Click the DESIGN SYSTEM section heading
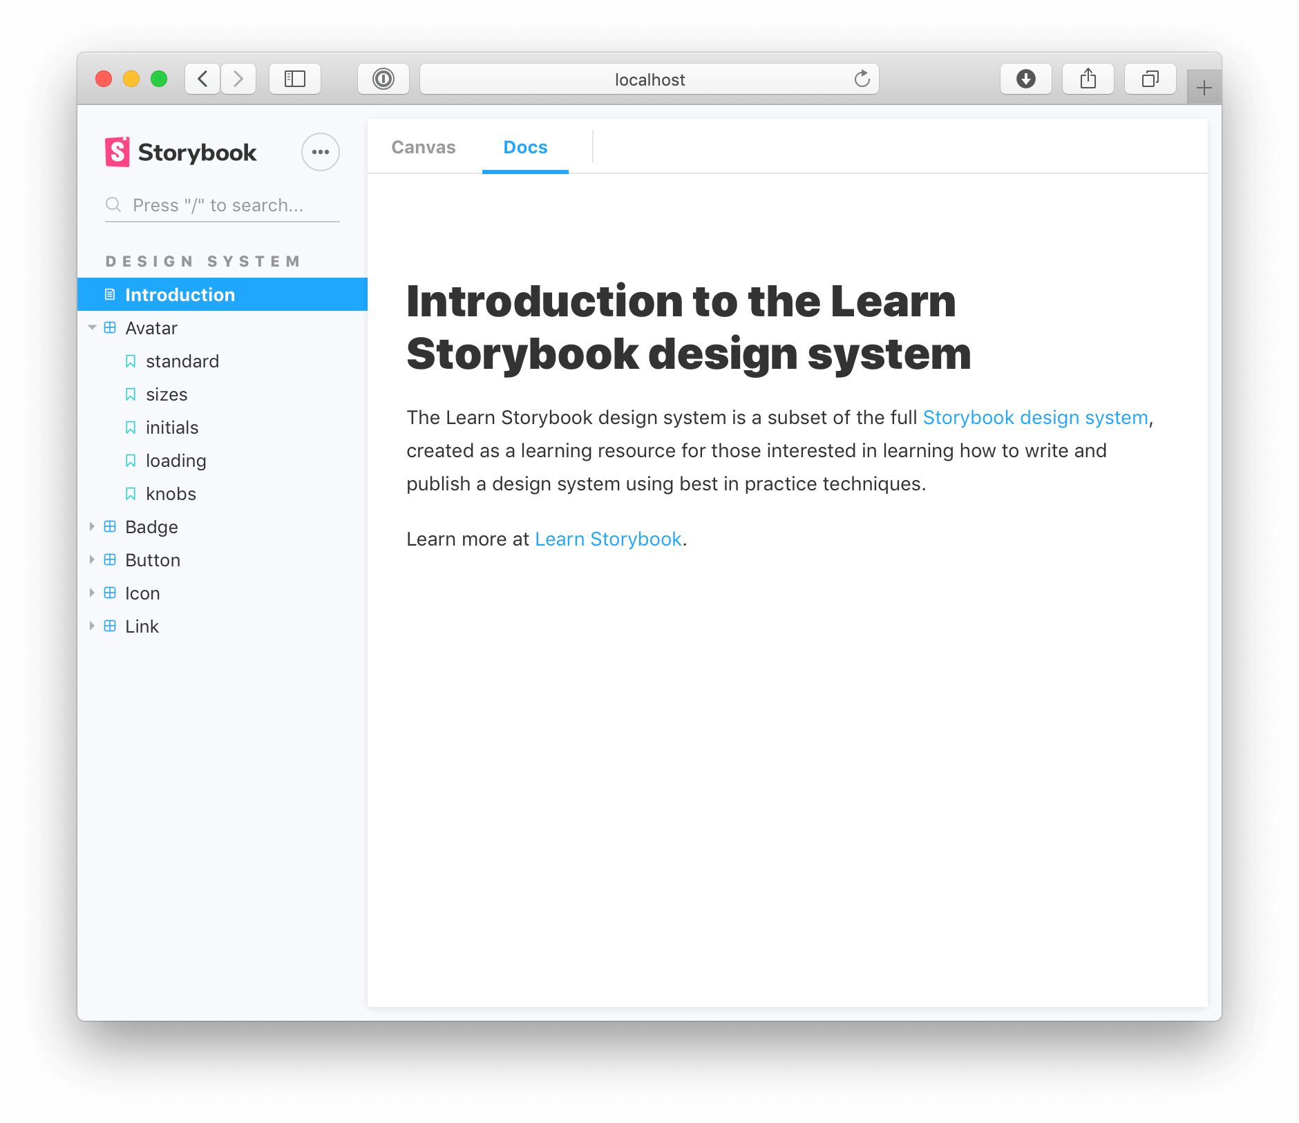This screenshot has height=1123, width=1299. pos(203,261)
